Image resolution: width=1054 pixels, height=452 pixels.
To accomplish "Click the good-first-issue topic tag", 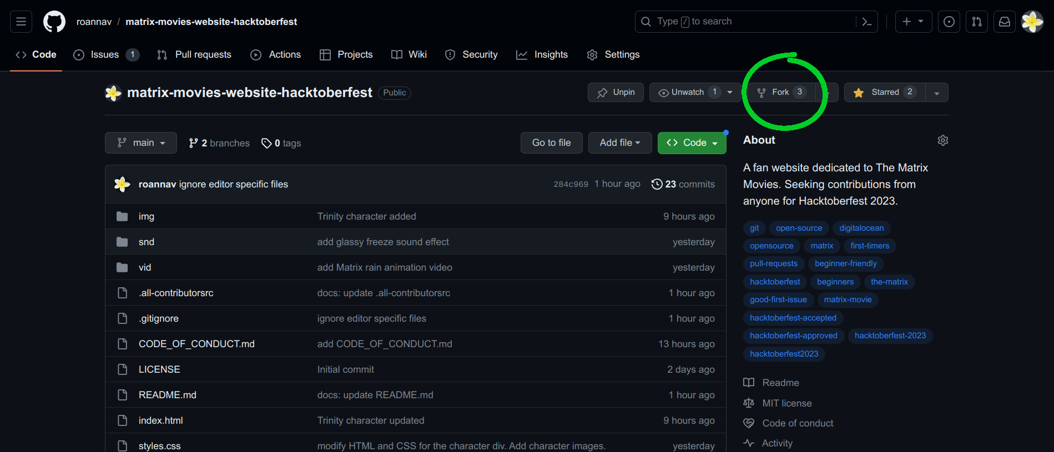I will (778, 299).
